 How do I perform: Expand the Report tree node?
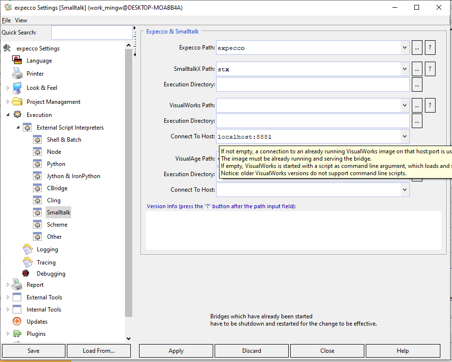pos(8,285)
